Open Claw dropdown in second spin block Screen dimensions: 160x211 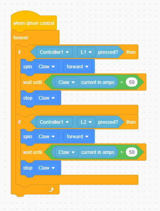(x=47, y=137)
